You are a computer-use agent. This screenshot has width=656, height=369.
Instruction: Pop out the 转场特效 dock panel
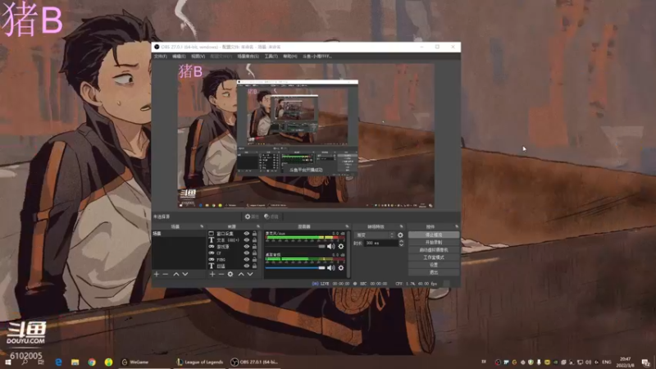(x=402, y=226)
